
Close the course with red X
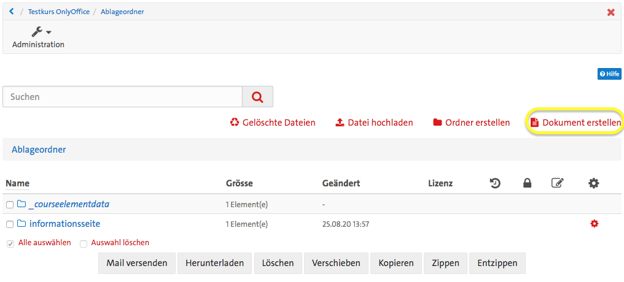pyautogui.click(x=610, y=12)
